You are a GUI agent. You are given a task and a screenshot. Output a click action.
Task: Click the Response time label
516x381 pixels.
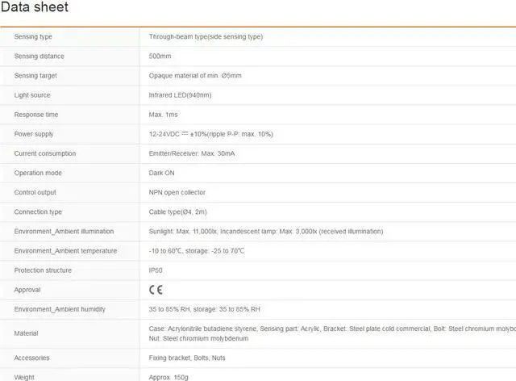pos(36,115)
